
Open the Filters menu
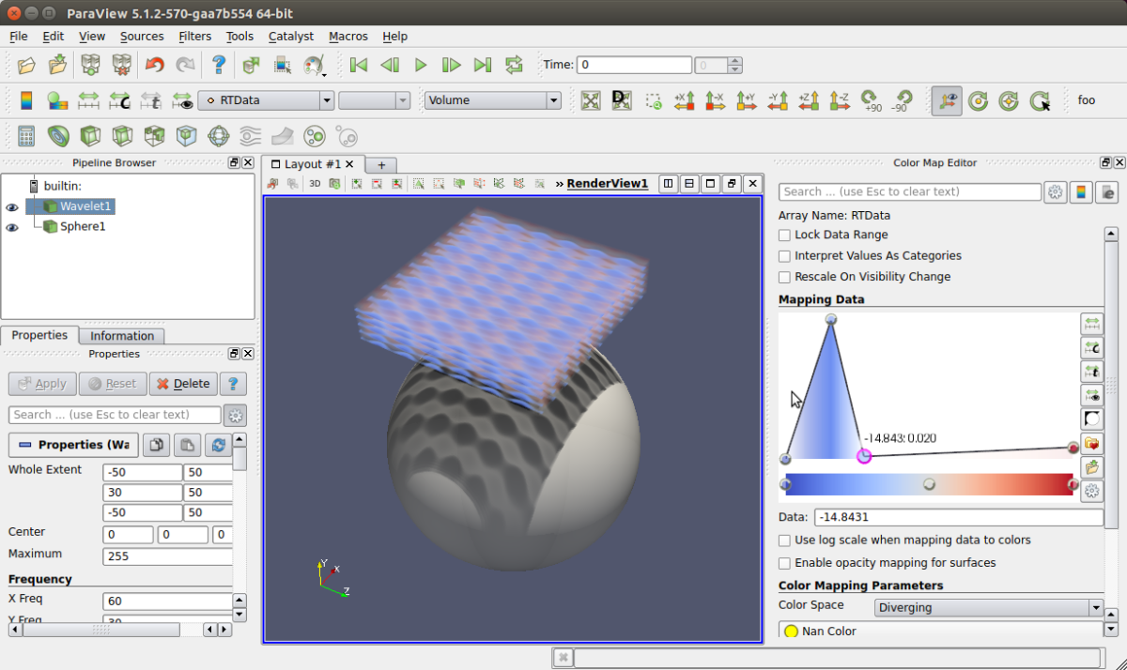tap(194, 36)
